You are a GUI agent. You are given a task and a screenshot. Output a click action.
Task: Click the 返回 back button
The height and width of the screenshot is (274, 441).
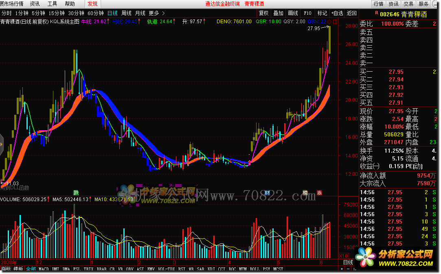click(351, 13)
